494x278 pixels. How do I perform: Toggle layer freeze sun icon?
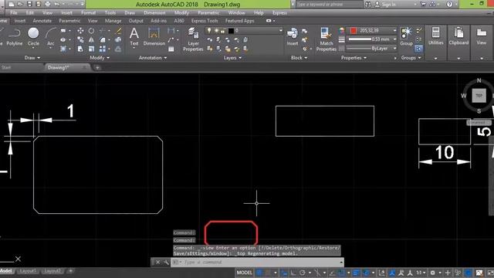pos(216,31)
